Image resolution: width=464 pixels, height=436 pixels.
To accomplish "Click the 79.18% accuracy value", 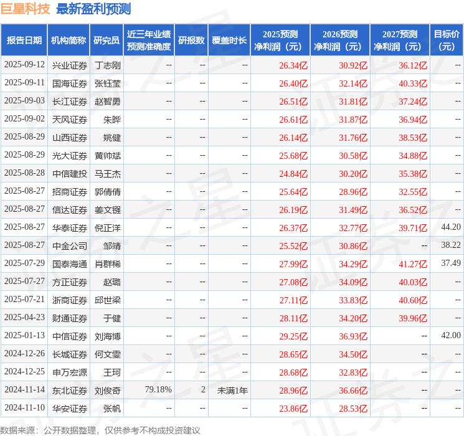I will (x=158, y=390).
